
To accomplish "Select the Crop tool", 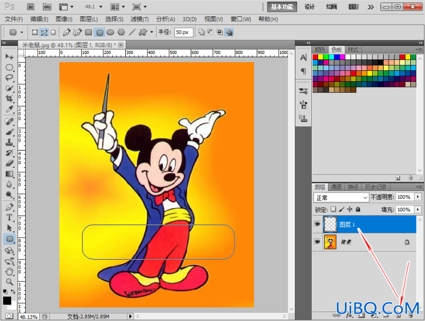I will coord(9,99).
